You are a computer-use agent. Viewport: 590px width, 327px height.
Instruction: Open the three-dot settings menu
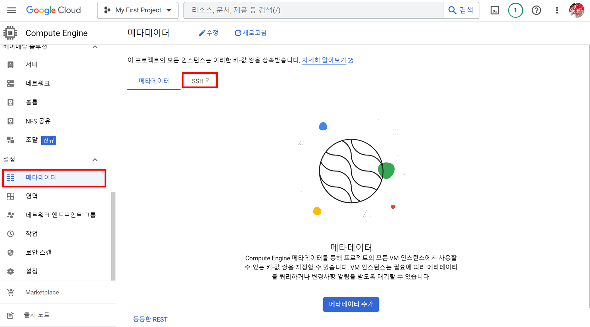pos(557,10)
